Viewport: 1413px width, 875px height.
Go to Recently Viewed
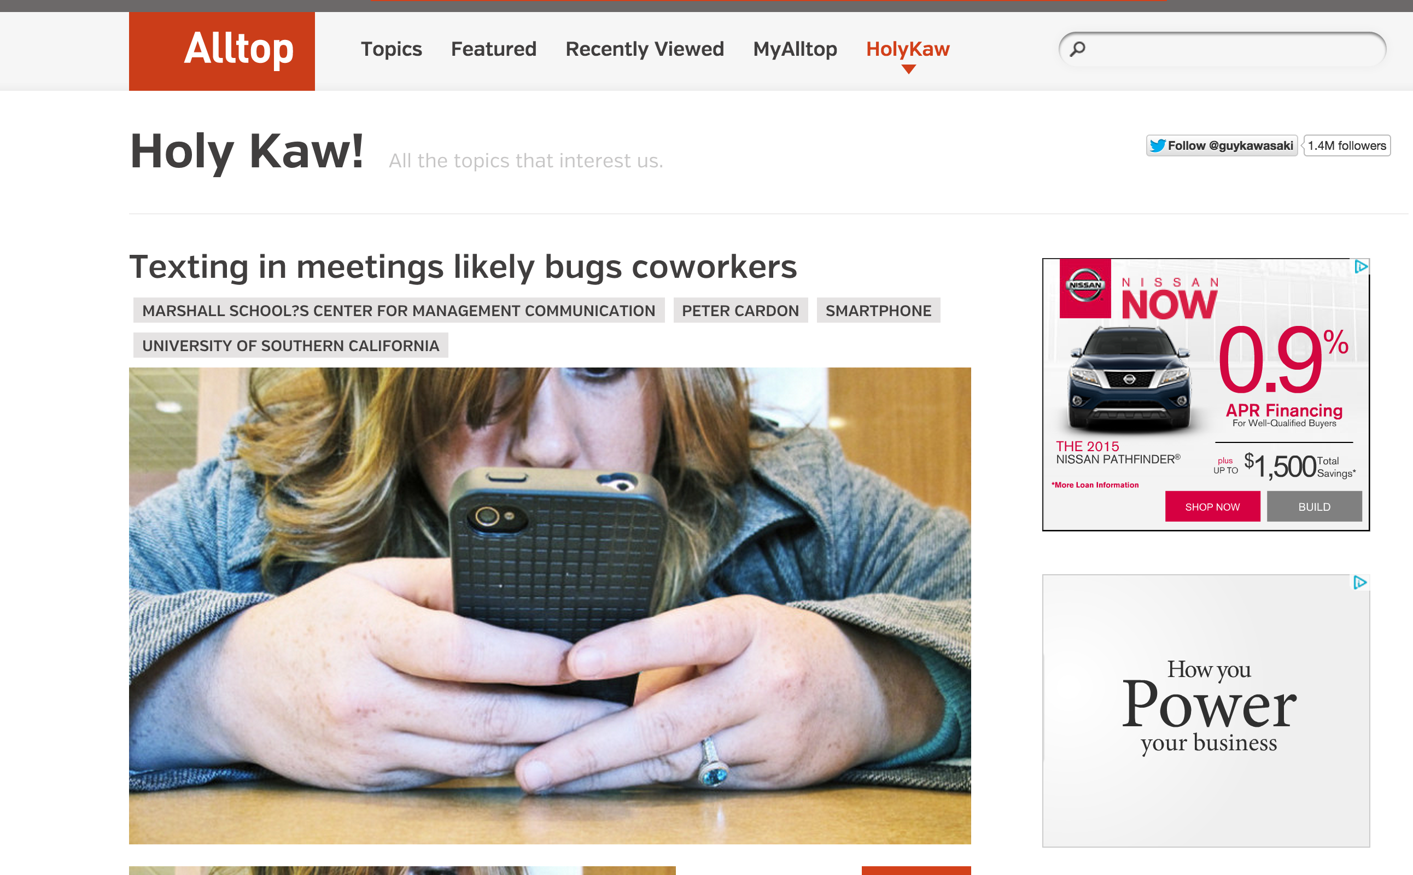click(645, 49)
